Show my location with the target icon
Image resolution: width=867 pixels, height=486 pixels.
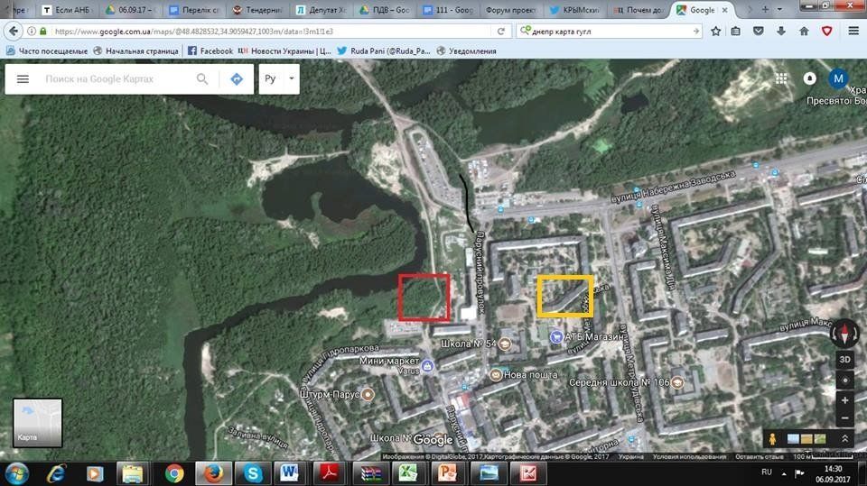pos(845,380)
